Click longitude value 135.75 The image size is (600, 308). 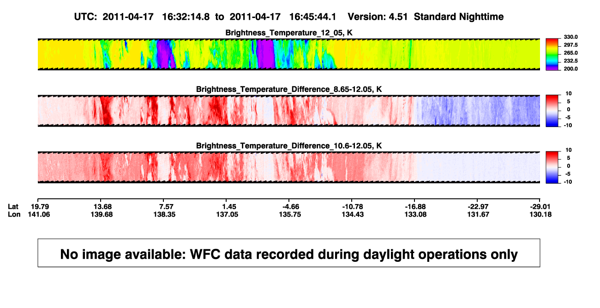coord(289,214)
